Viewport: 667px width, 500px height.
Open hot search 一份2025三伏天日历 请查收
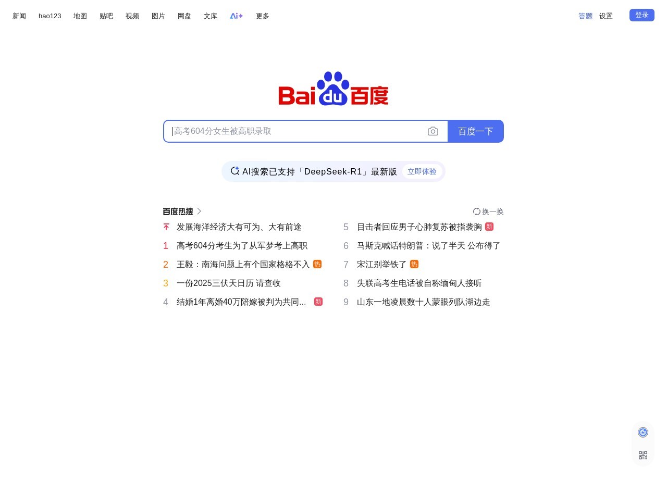228,283
